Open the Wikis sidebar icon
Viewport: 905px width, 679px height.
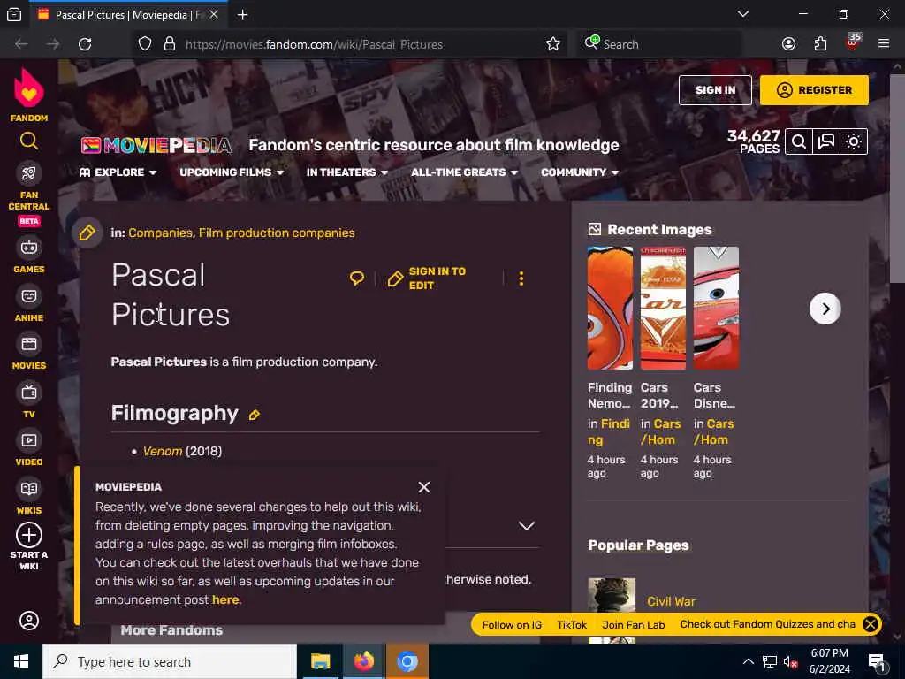(29, 489)
